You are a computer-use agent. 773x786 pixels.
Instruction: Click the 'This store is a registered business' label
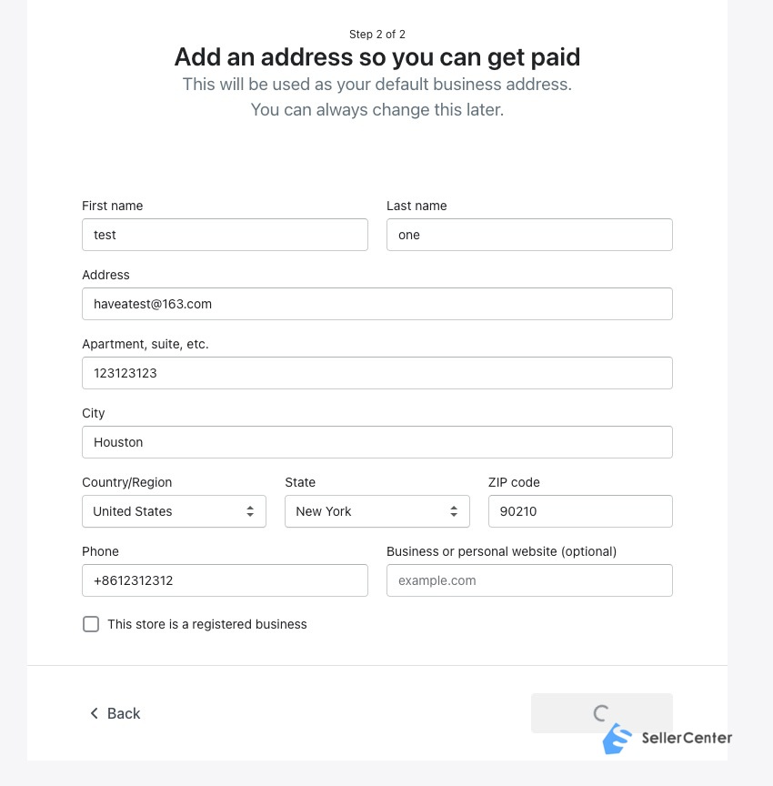tap(207, 624)
